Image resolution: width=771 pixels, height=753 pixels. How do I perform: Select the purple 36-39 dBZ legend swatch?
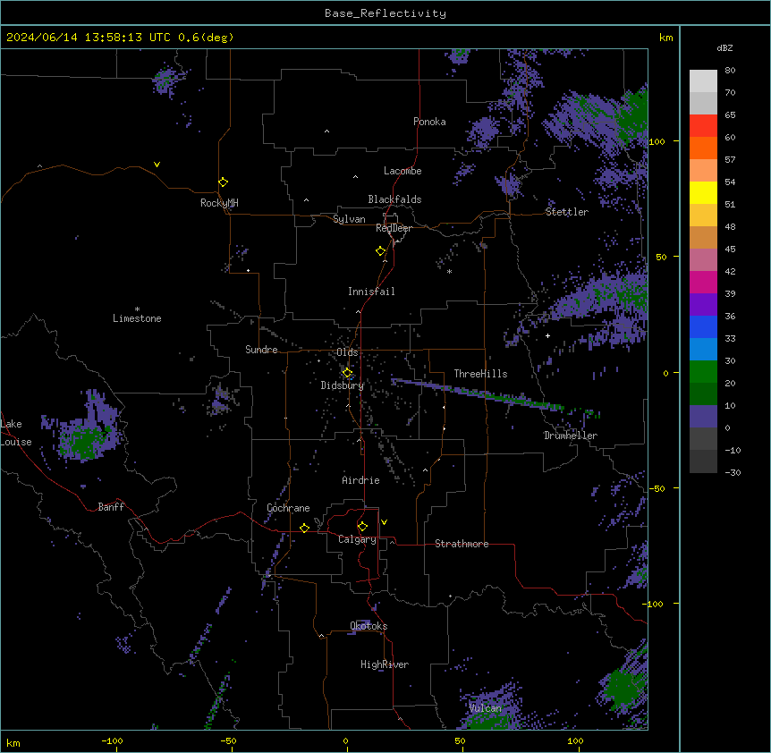tap(703, 305)
